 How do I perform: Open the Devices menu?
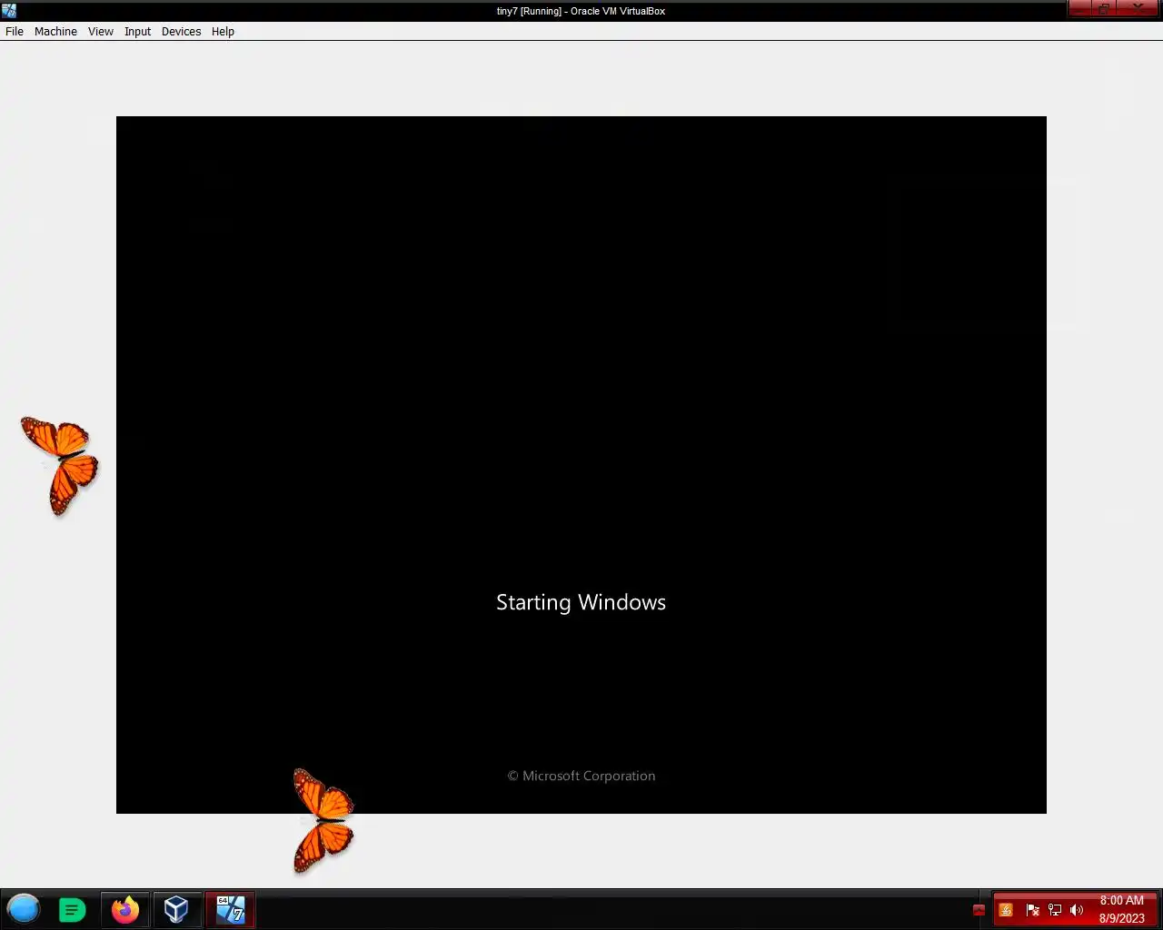[181, 31]
